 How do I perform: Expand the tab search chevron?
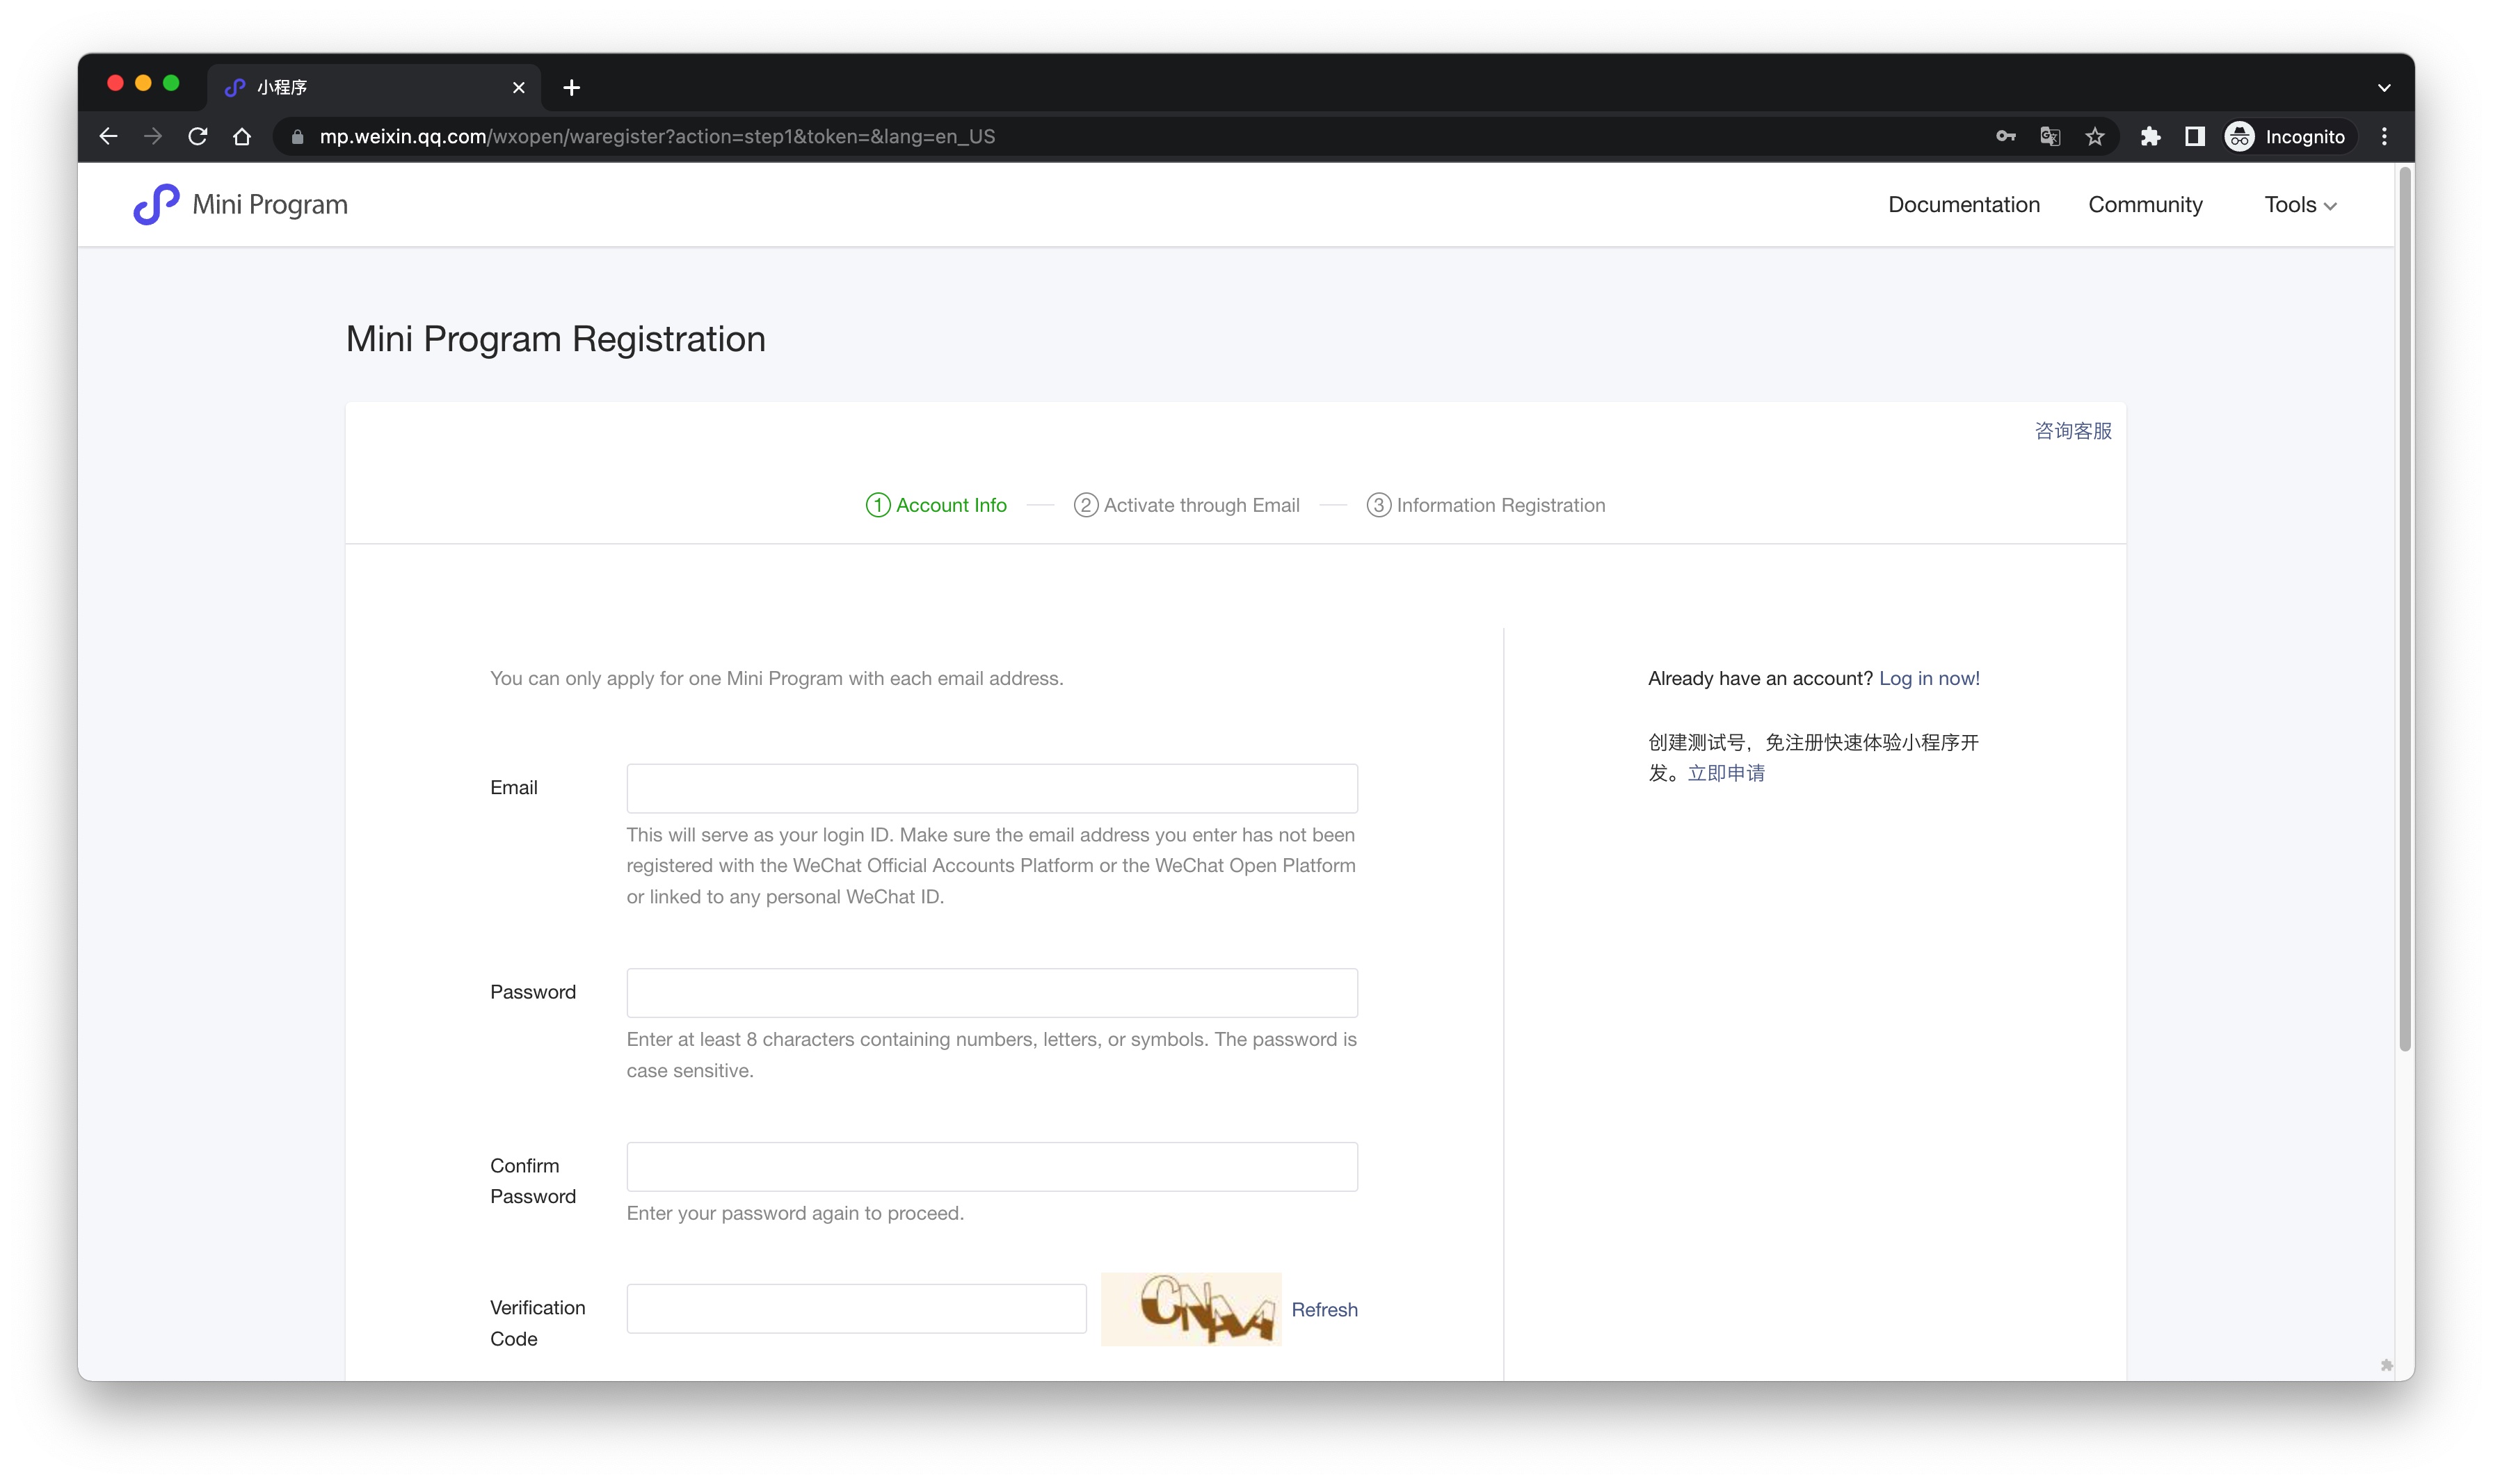[x=2384, y=88]
